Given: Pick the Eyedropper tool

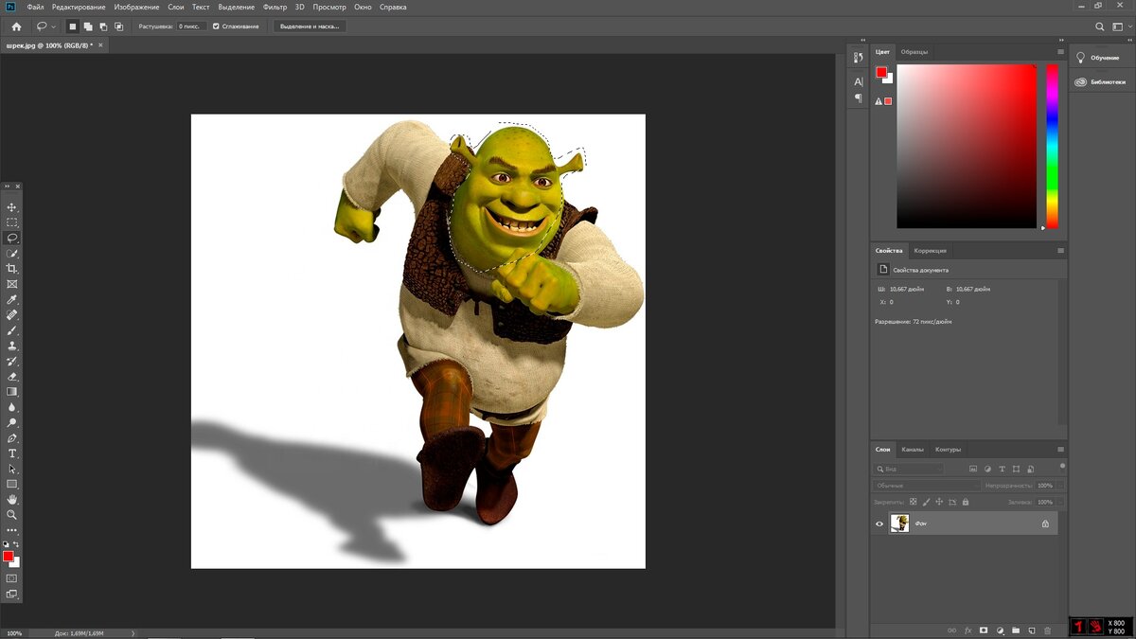Looking at the screenshot, I should coord(12,299).
